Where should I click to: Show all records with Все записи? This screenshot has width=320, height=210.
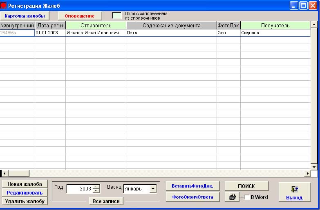click(106, 201)
